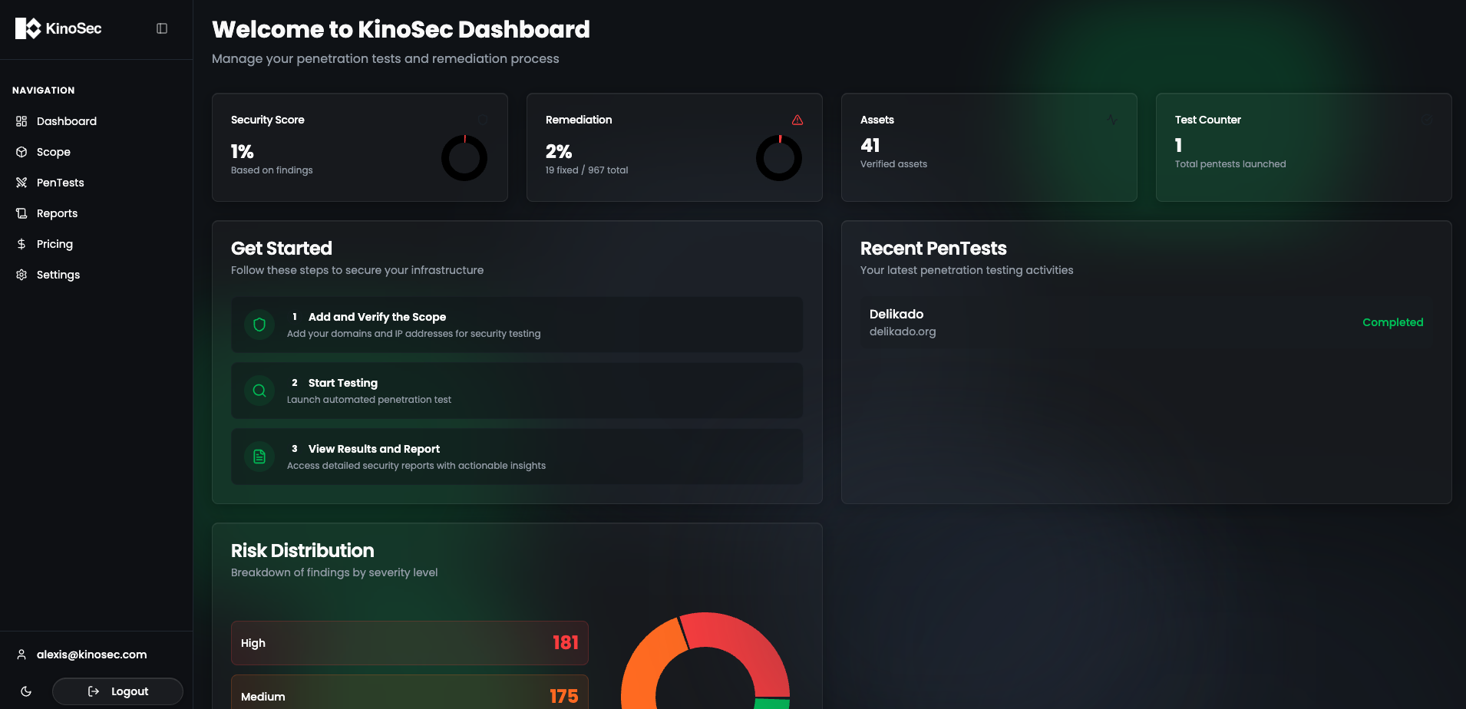
Task: Click the 175 Medium findings count
Action: pos(564,697)
